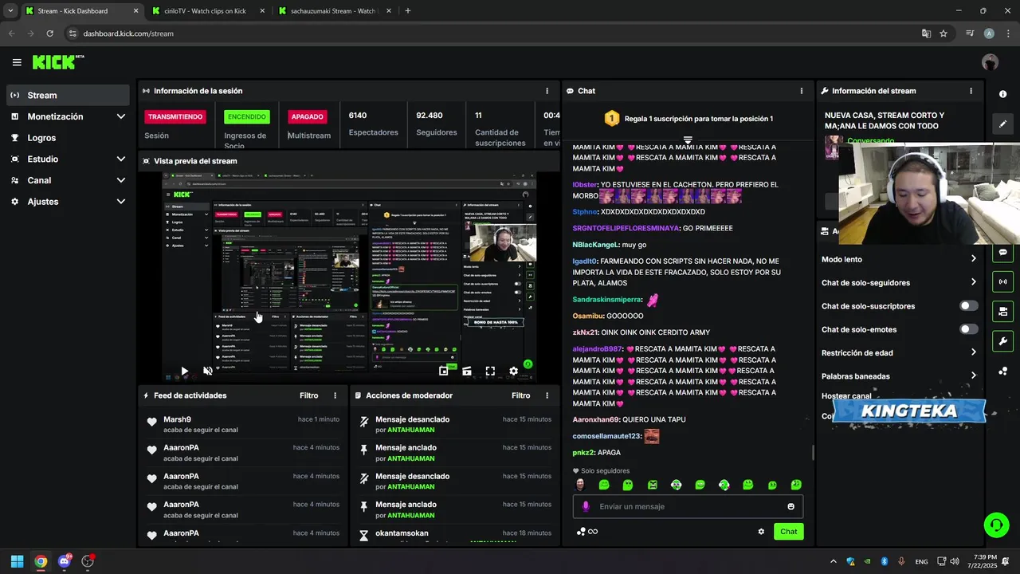
Task: Insert the first green emote in the row
Action: click(x=604, y=485)
